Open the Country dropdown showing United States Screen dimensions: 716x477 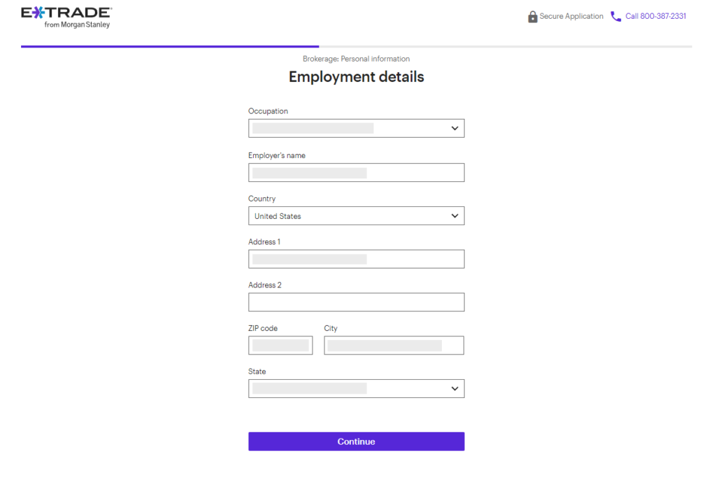click(x=356, y=216)
